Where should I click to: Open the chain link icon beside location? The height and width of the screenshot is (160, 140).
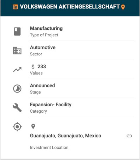(129, 136)
